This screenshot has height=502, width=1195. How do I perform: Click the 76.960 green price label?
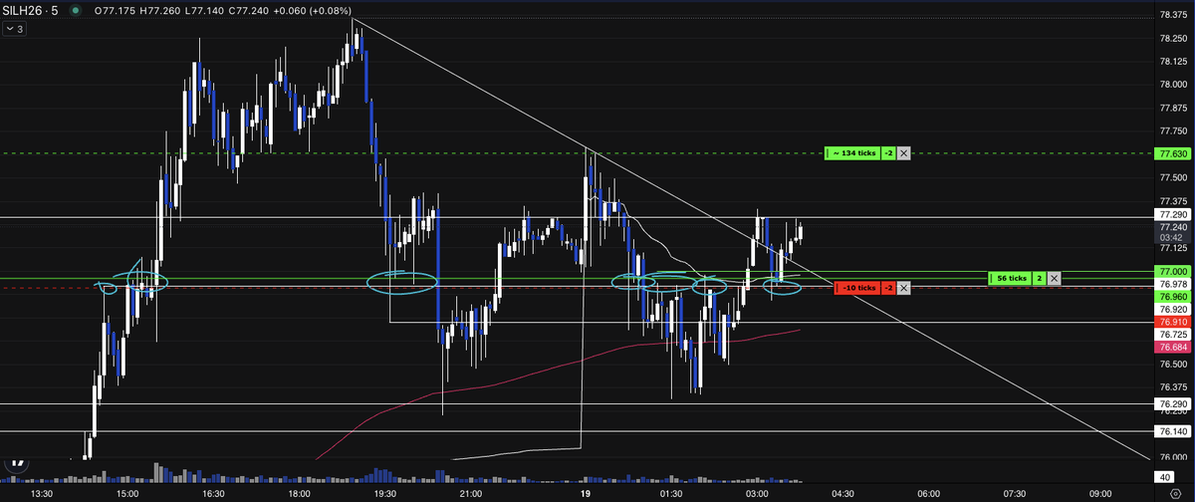(x=1171, y=297)
